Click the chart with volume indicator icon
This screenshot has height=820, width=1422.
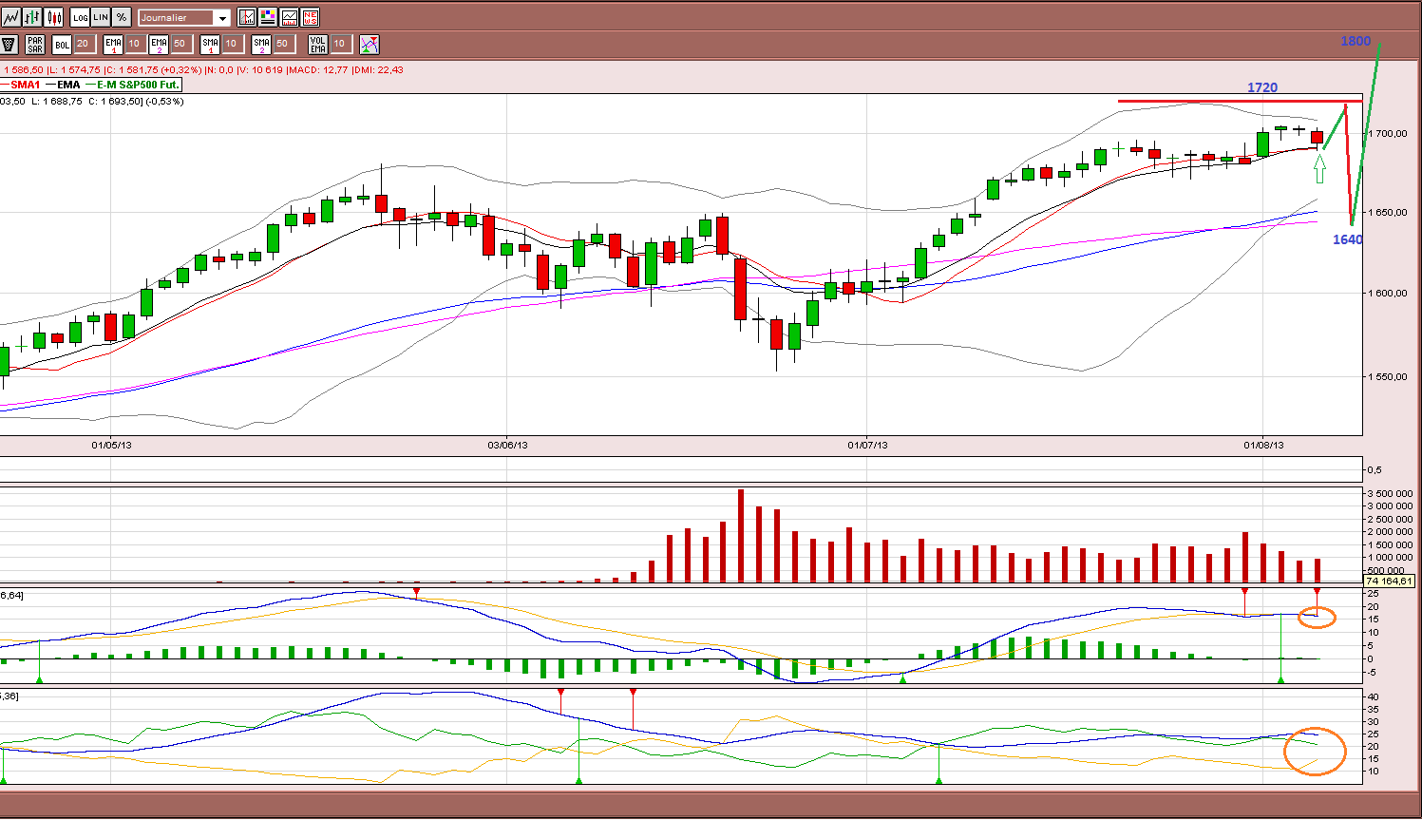289,17
